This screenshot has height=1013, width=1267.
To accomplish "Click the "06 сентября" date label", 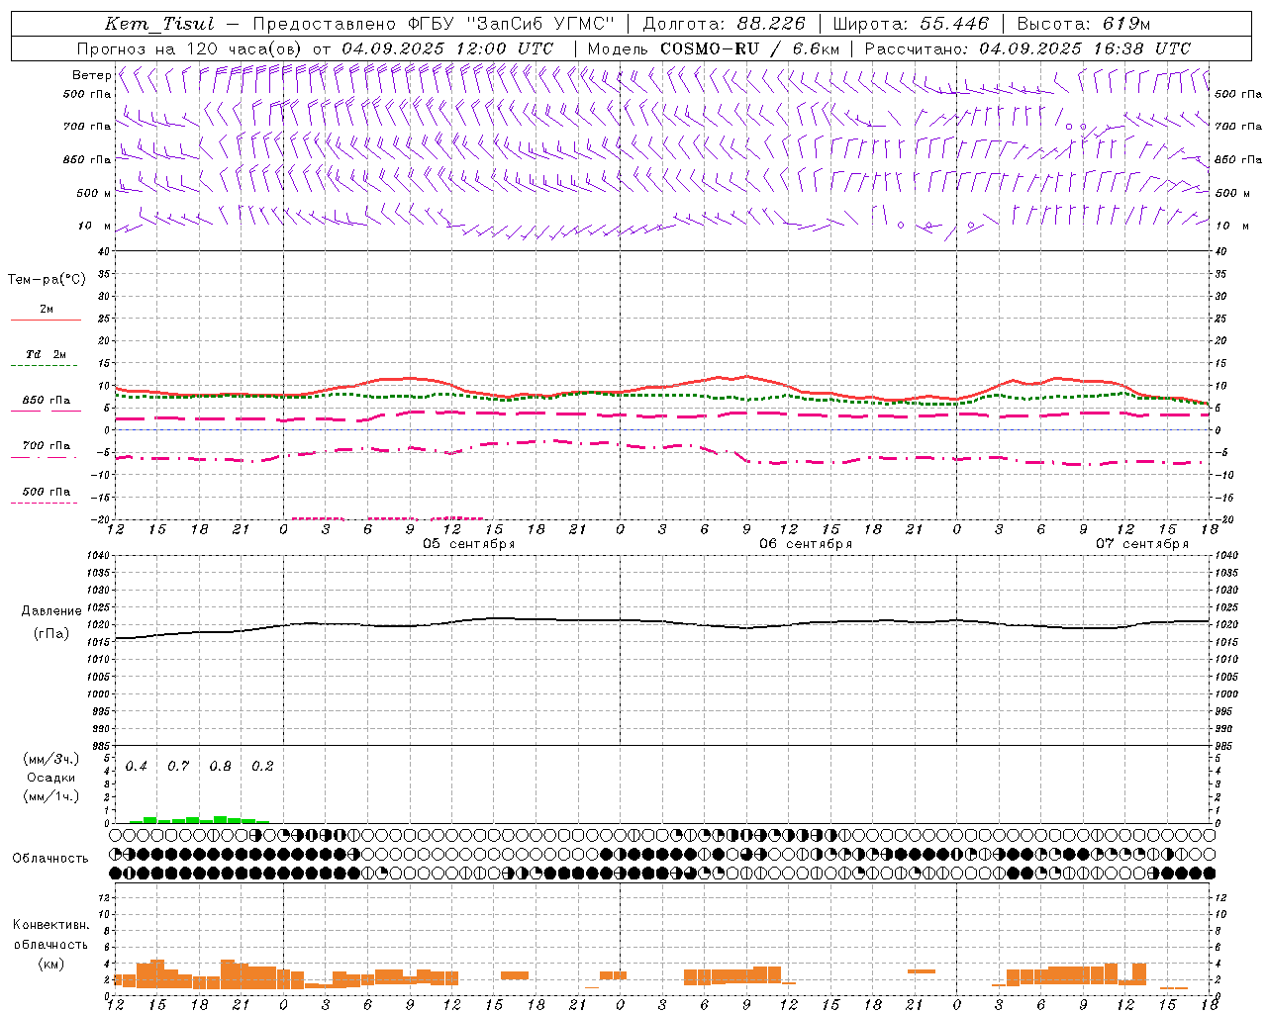I will 806,544.
